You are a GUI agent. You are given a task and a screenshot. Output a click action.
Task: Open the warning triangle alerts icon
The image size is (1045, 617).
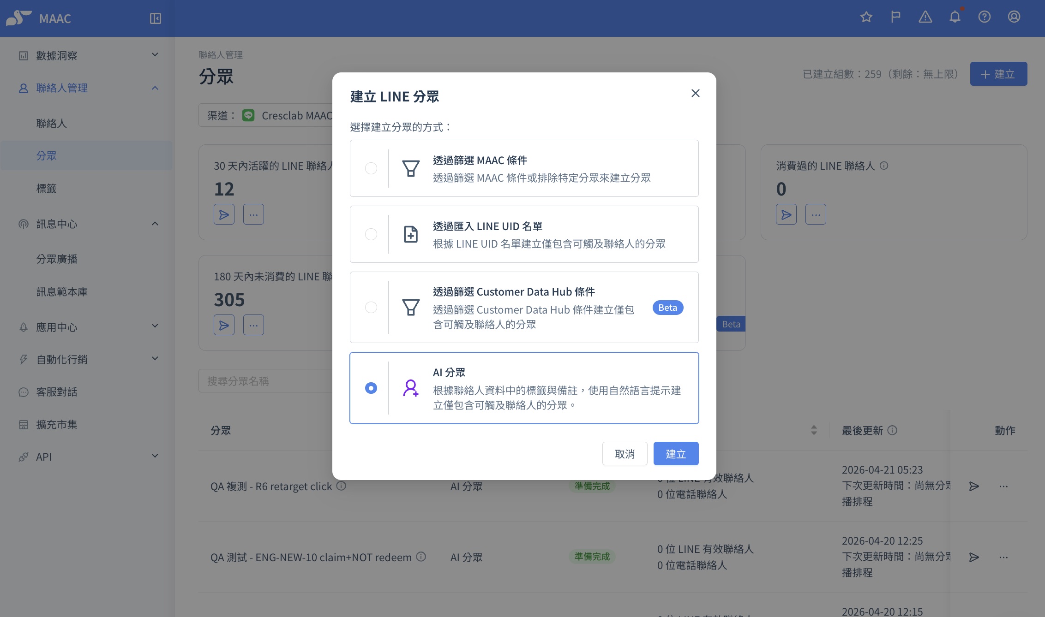(x=925, y=18)
